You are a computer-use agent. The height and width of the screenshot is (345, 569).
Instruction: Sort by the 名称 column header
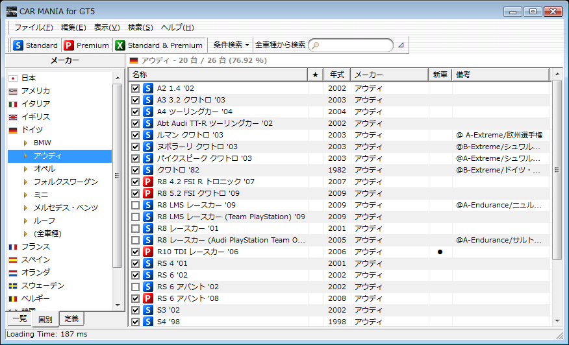pos(218,75)
